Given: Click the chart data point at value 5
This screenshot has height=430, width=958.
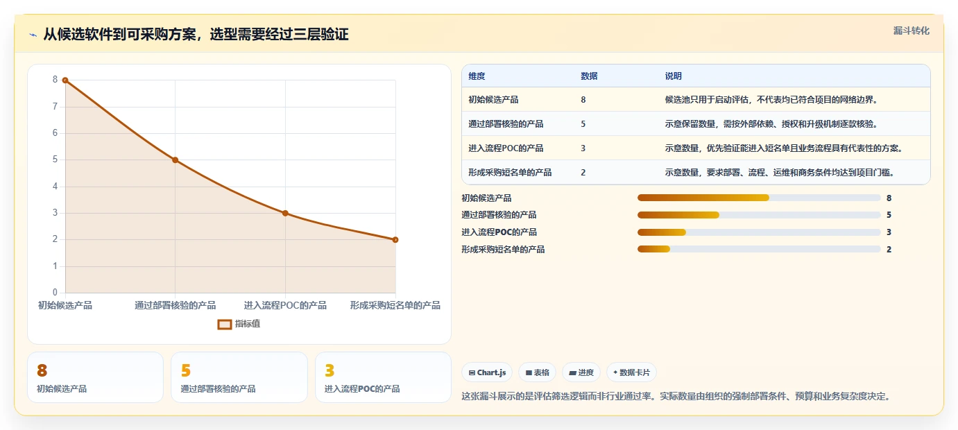Looking at the screenshot, I should pyautogui.click(x=175, y=160).
